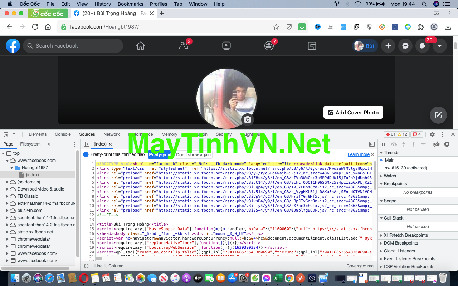
Task: Open DevTools customize three-dot menu
Action: [x=443, y=134]
